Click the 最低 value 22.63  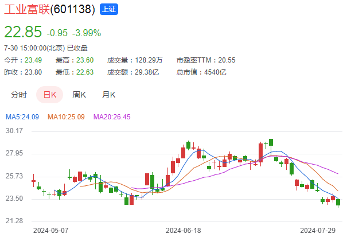85,72
